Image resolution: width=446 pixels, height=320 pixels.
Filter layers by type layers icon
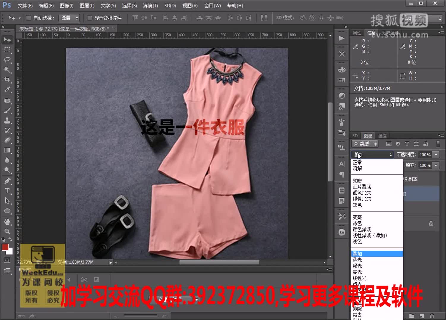tap(407, 144)
